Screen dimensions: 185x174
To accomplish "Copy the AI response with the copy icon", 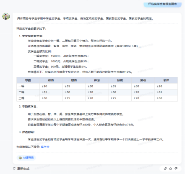I will tap(165, 169).
